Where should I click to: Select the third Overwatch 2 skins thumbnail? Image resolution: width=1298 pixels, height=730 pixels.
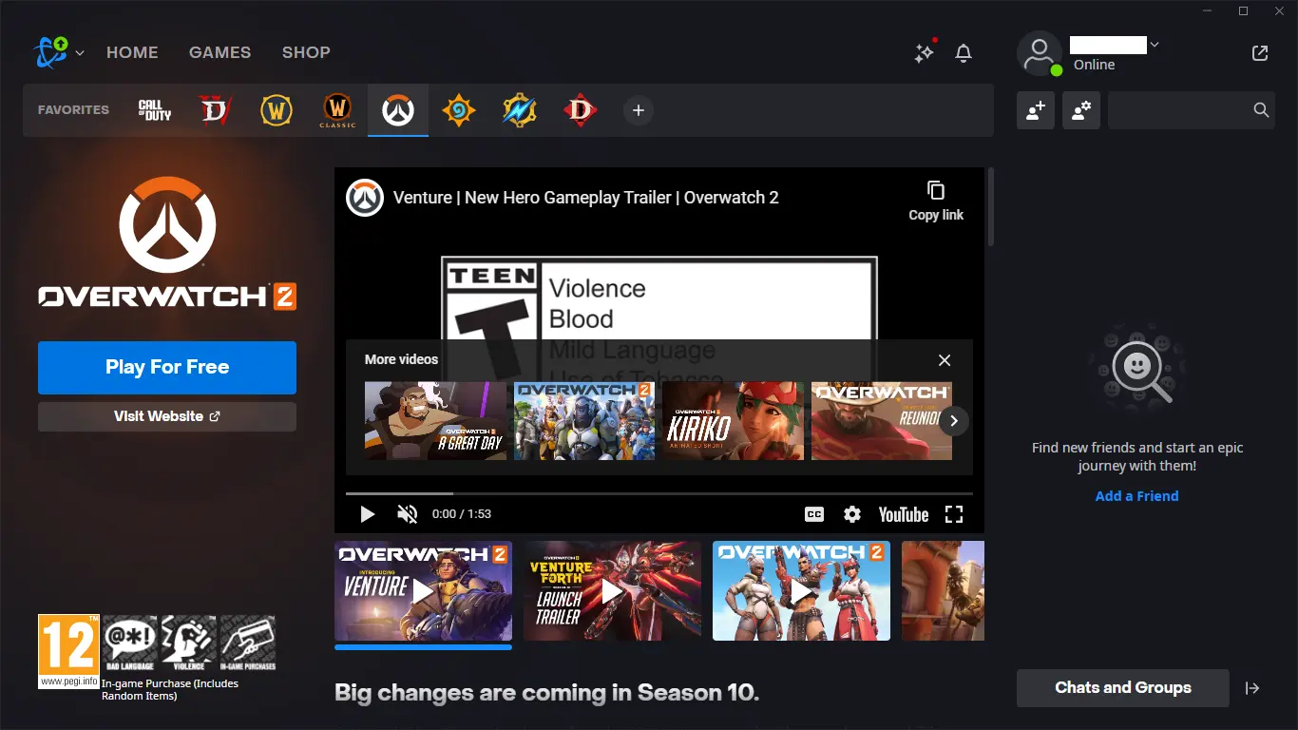pyautogui.click(x=801, y=591)
